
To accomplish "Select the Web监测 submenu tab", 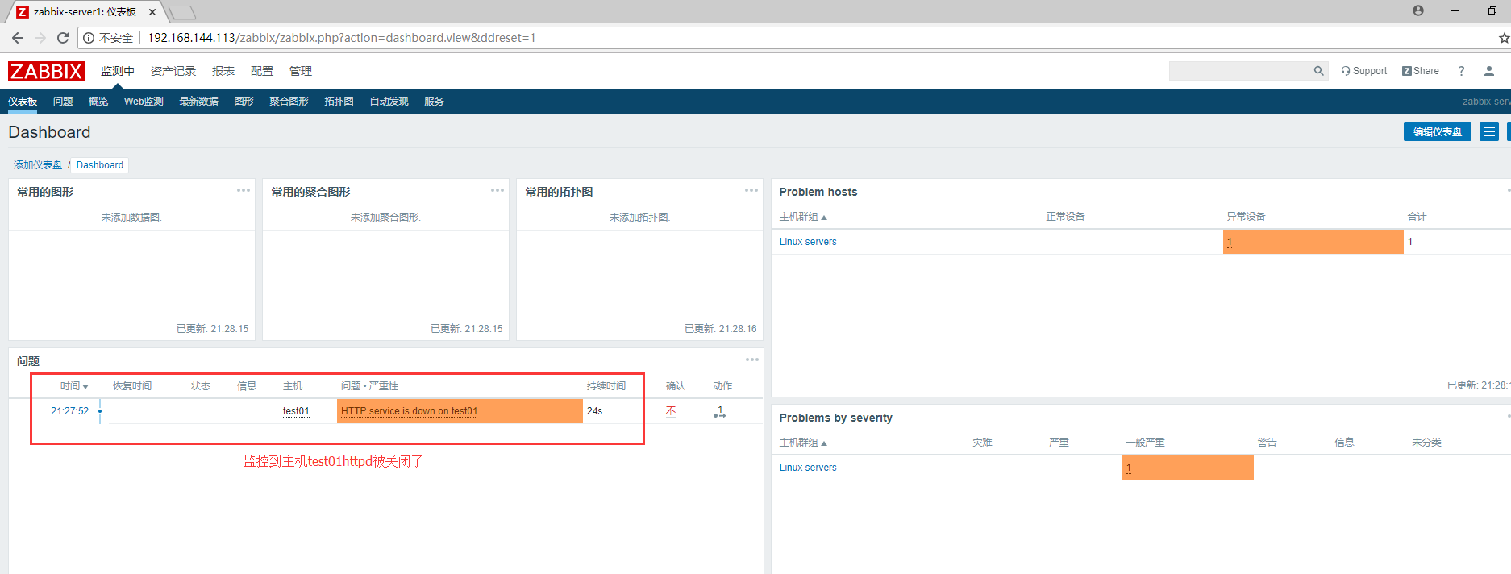I will pyautogui.click(x=144, y=102).
